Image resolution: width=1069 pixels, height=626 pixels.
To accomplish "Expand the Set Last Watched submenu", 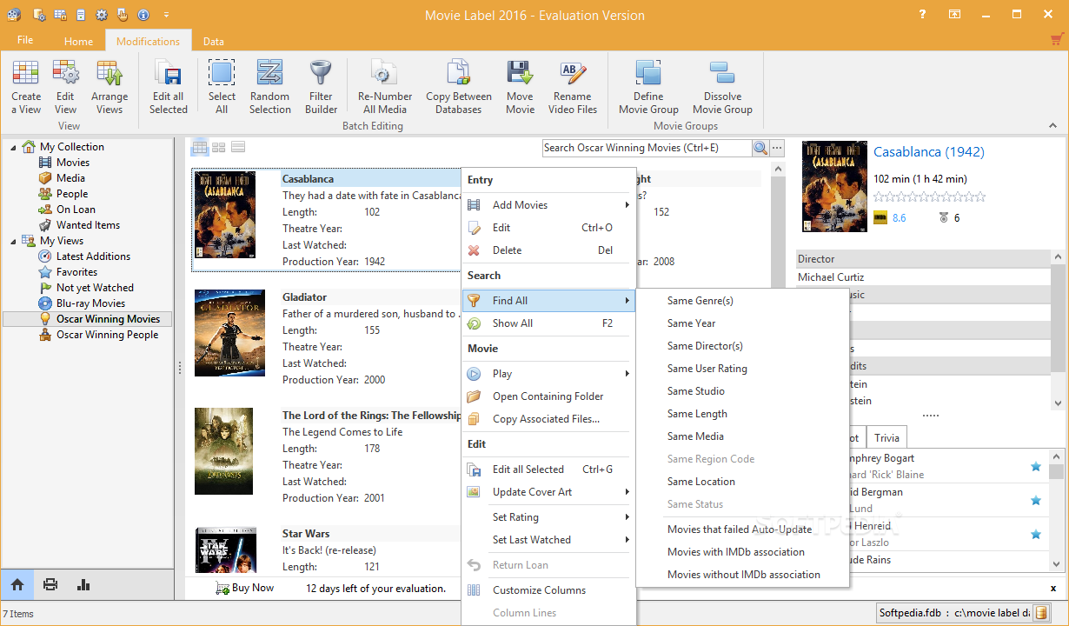I will [x=548, y=540].
